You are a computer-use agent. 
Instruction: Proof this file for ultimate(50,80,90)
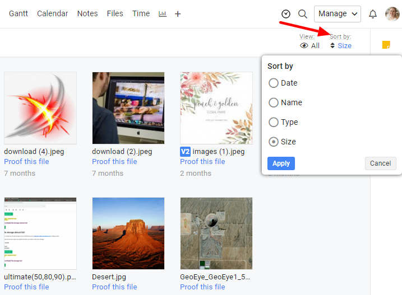coord(26,287)
